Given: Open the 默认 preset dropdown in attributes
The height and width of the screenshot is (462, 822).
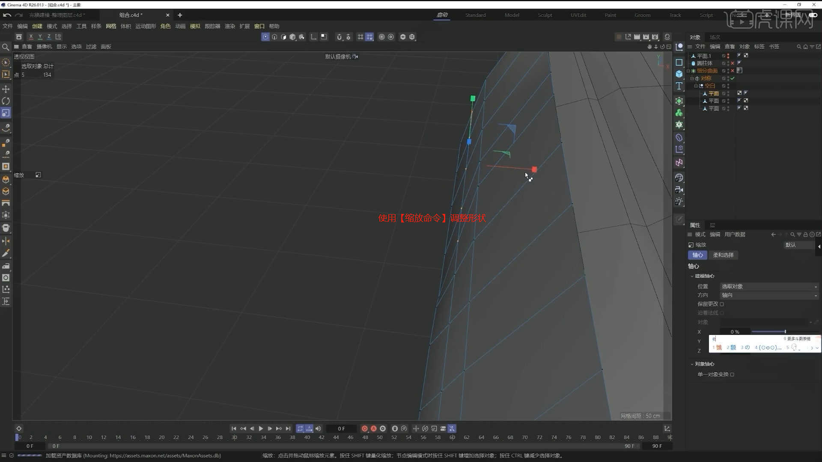Looking at the screenshot, I should pyautogui.click(x=799, y=245).
